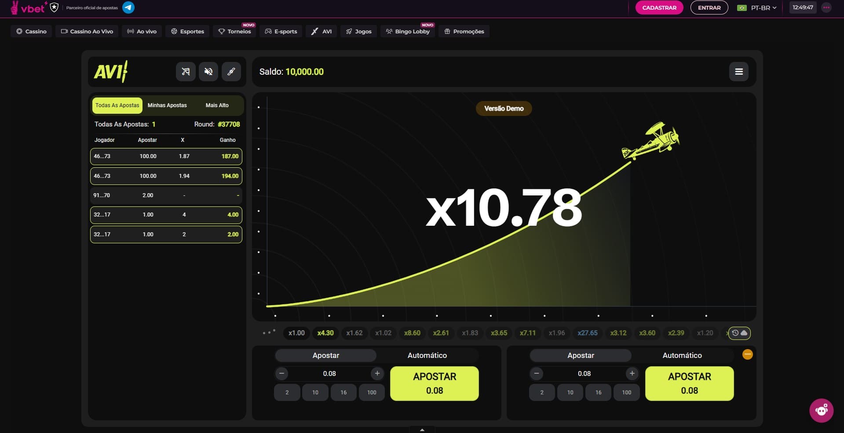Switch to Mais Alto tab
Image resolution: width=844 pixels, height=433 pixels.
click(x=217, y=105)
